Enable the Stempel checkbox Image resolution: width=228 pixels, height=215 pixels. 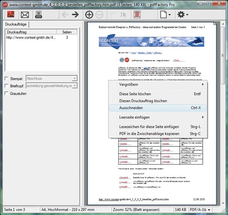point(7,78)
